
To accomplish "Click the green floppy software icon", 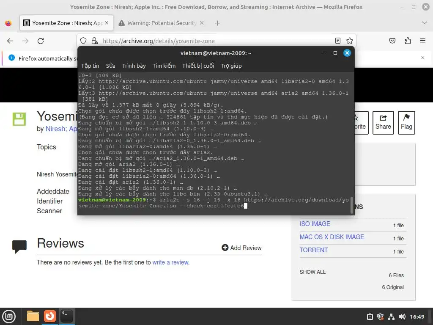I will click(x=19, y=119).
